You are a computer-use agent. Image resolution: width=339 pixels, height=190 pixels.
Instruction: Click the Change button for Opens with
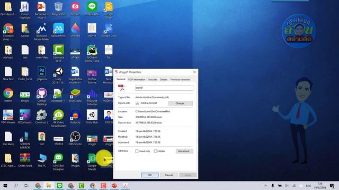[x=180, y=103]
